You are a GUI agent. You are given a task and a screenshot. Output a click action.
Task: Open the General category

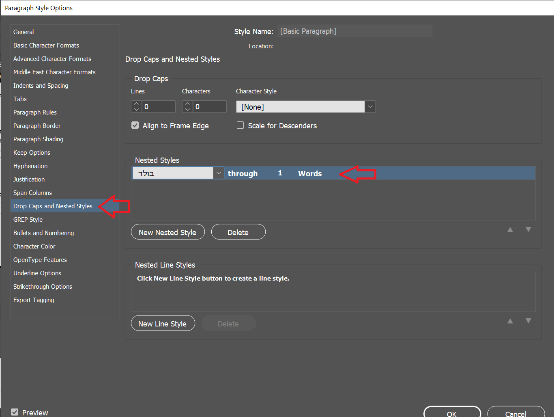pos(24,32)
